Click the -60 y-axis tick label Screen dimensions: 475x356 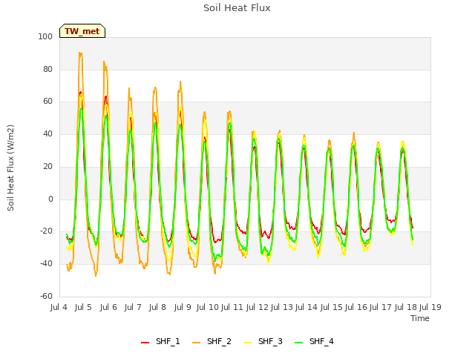[46, 296]
